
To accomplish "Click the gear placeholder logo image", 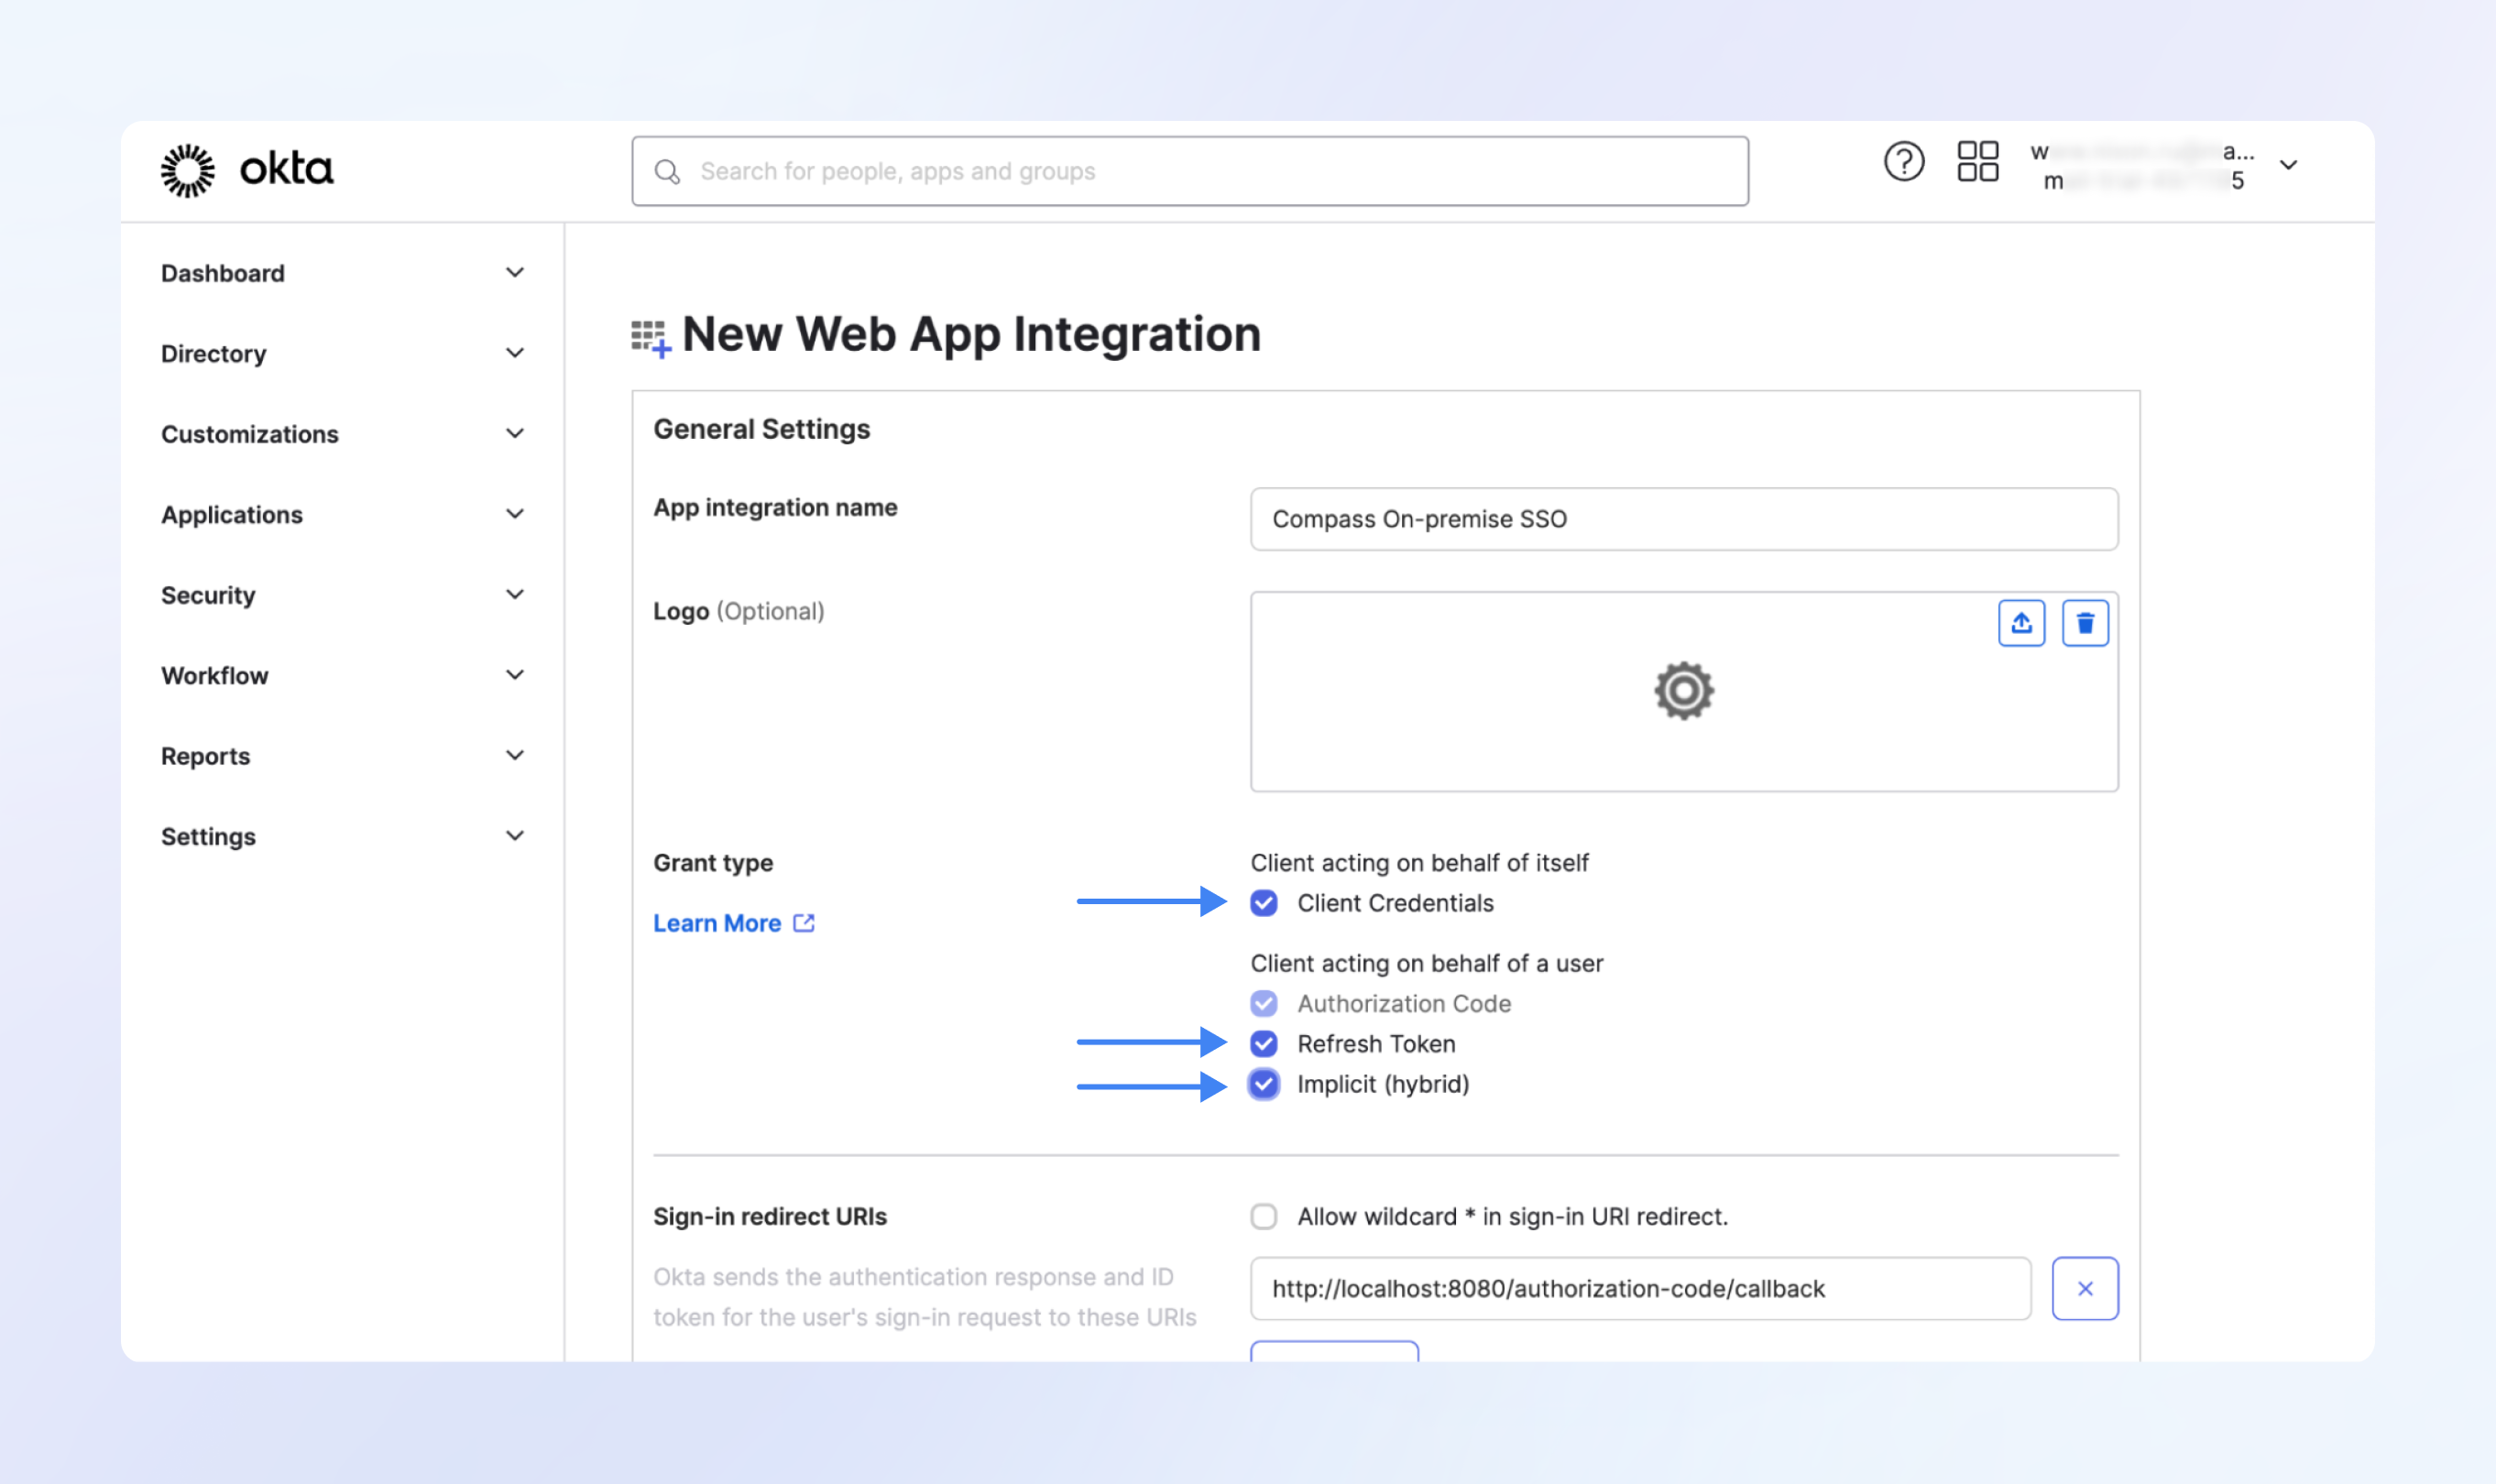I will pyautogui.click(x=1683, y=691).
